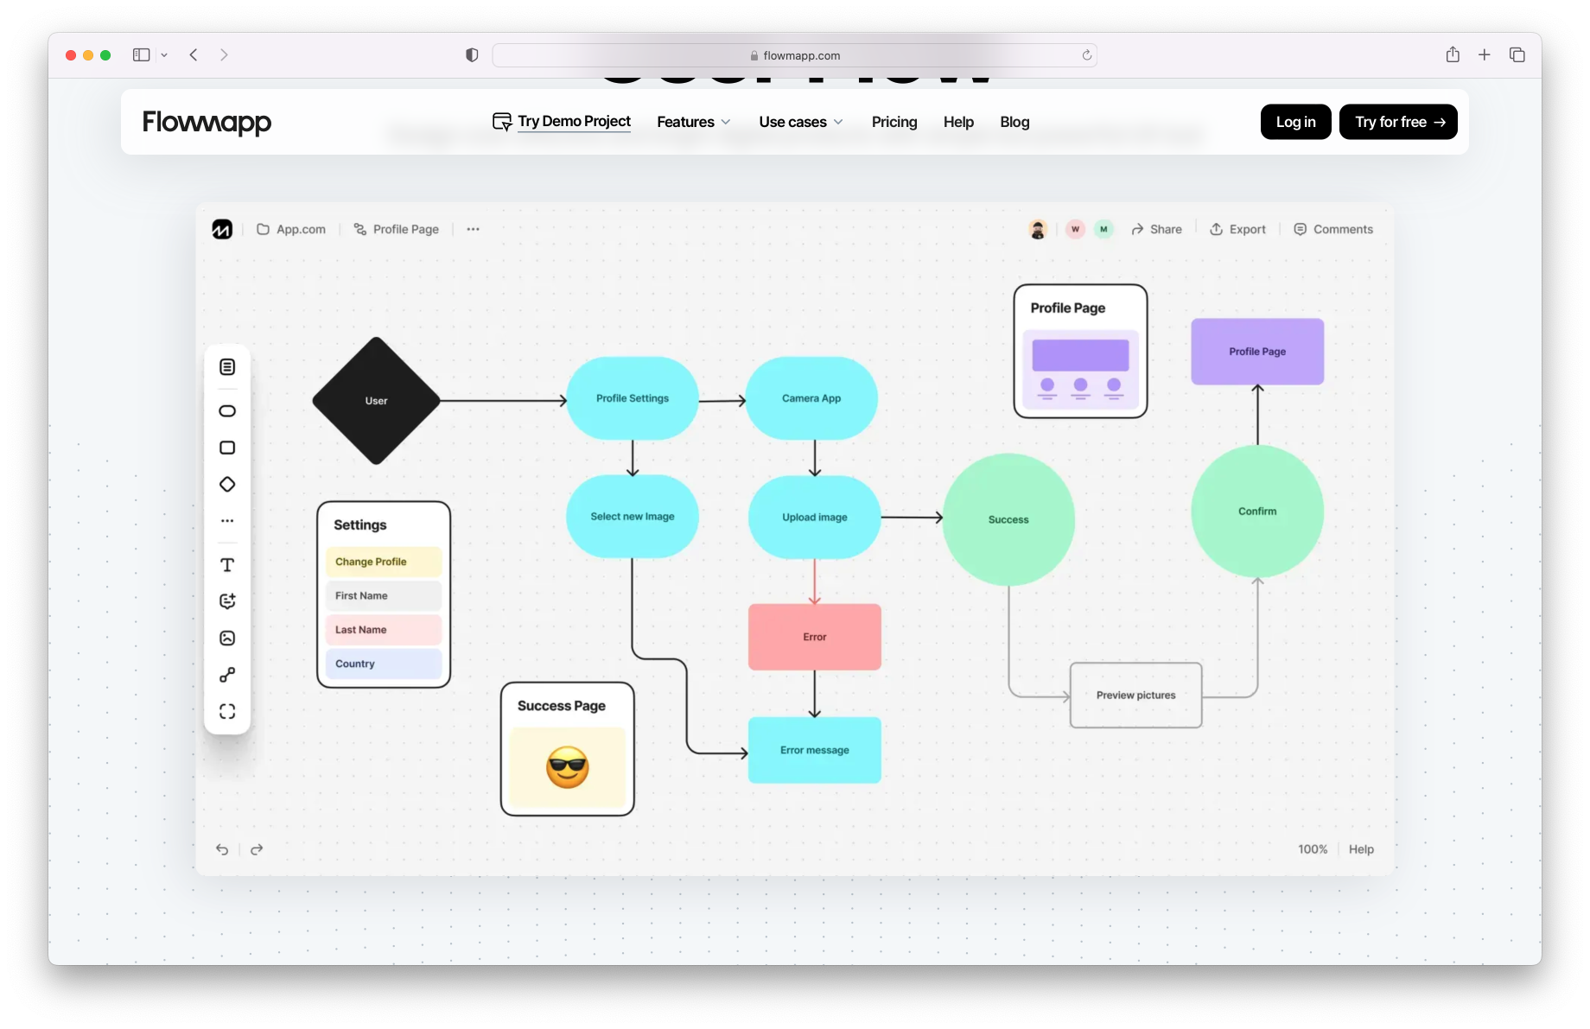This screenshot has width=1590, height=1029.
Task: Select the frame selection tool
Action: pyautogui.click(x=227, y=711)
